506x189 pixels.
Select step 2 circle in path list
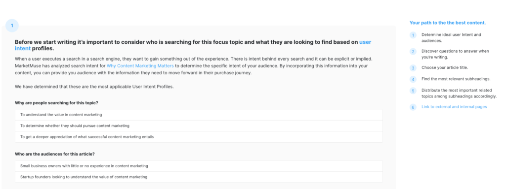[x=413, y=52]
